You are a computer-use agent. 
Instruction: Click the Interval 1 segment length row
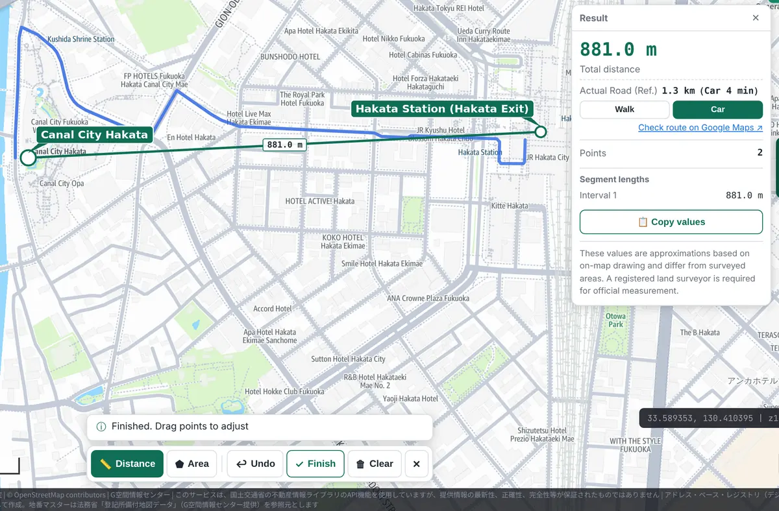point(671,195)
